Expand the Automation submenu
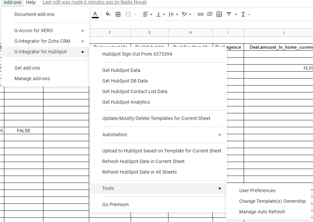Viewport: 313px width, 222px height. tap(158, 135)
